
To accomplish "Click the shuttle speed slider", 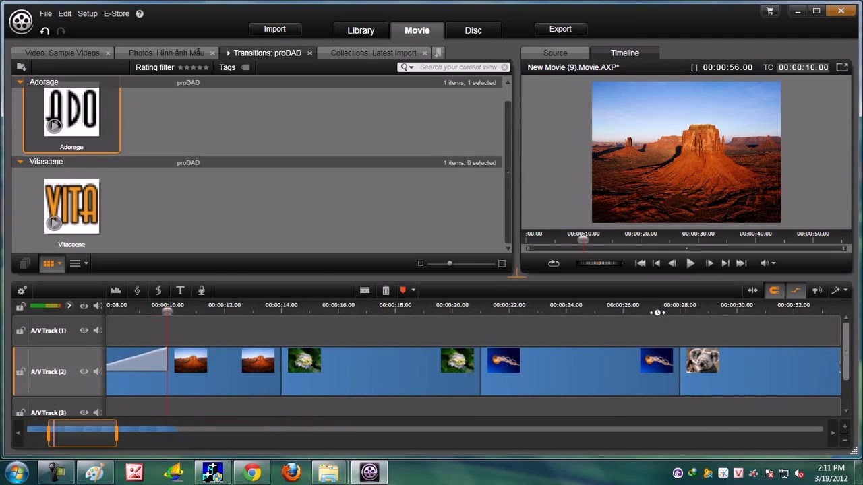I will [x=599, y=263].
